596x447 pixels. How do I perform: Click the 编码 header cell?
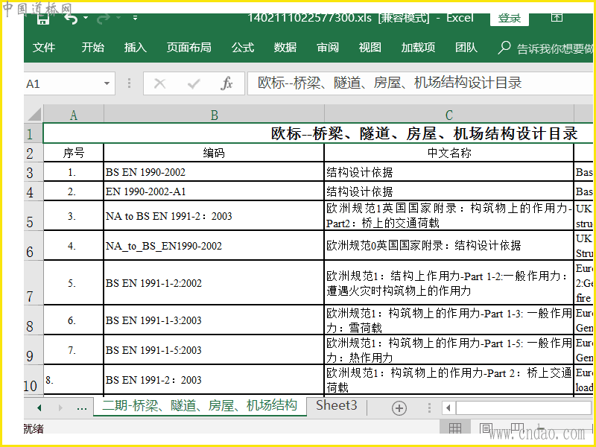(x=214, y=153)
